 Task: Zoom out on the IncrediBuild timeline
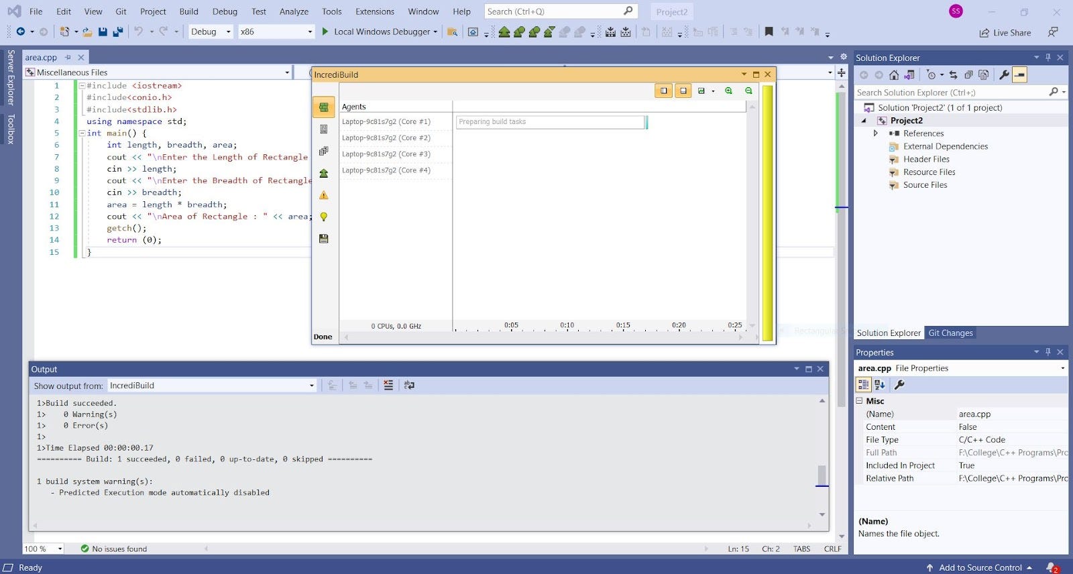click(748, 91)
